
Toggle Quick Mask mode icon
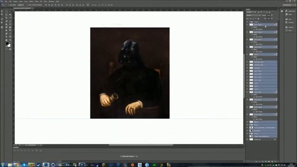pos(6,49)
